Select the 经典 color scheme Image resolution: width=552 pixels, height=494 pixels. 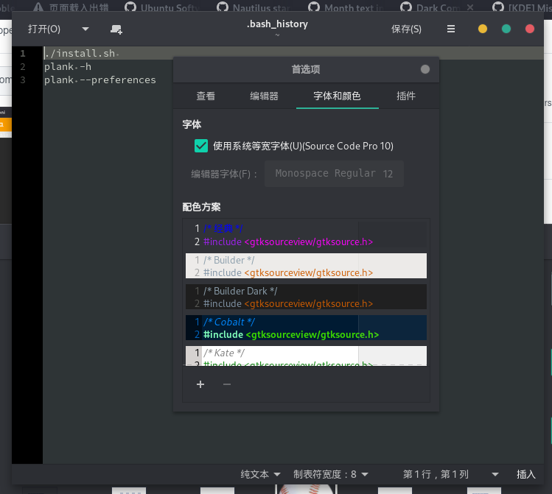pos(306,235)
